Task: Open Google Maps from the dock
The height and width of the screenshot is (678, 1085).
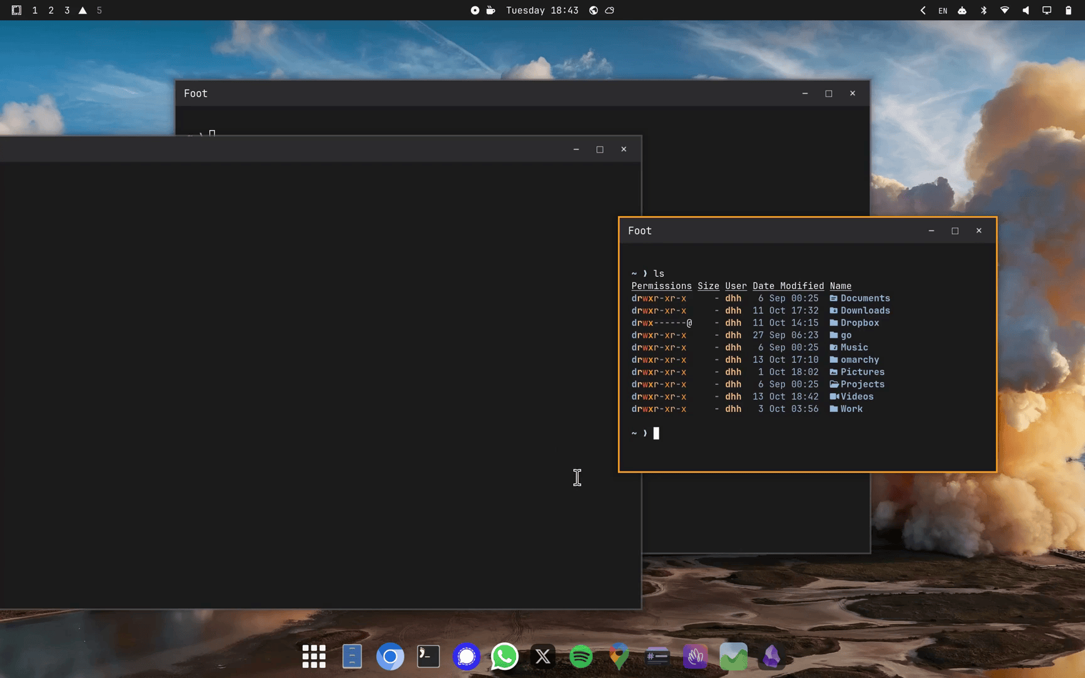Action: (619, 657)
